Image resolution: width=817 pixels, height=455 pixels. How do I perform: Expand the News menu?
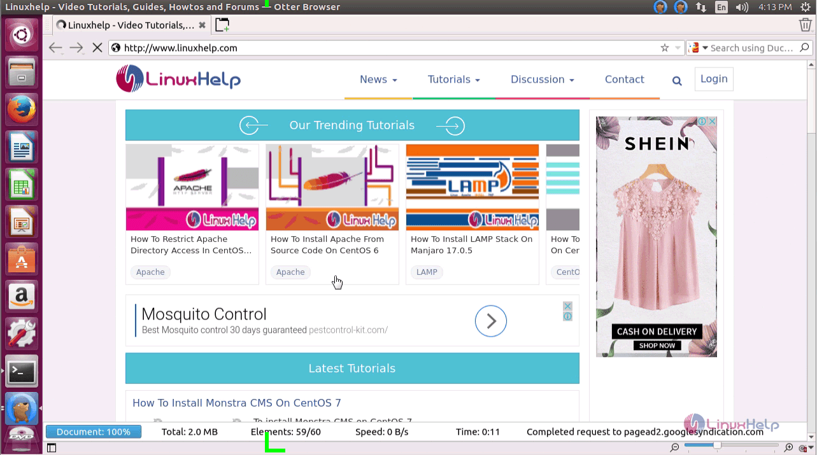point(378,80)
